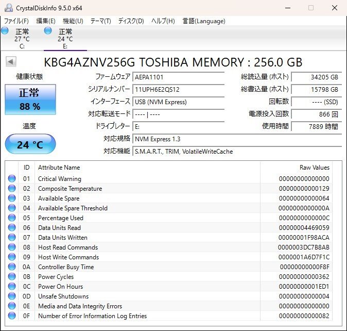This screenshot has width=347, height=331.
Task: Click raw value 00000004469059
Action: tap(304, 227)
